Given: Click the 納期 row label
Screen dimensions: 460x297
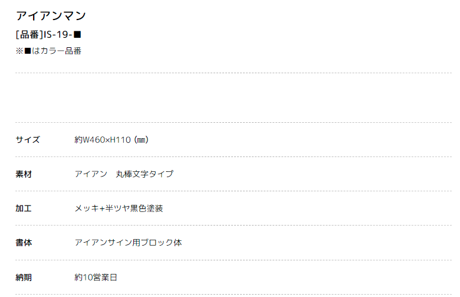Looking at the screenshot, I should tap(24, 277).
